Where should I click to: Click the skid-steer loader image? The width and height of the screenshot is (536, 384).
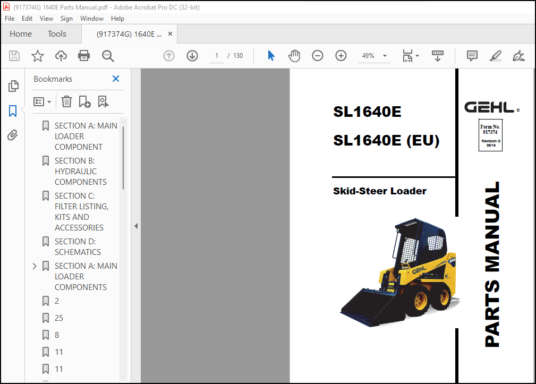coord(400,272)
